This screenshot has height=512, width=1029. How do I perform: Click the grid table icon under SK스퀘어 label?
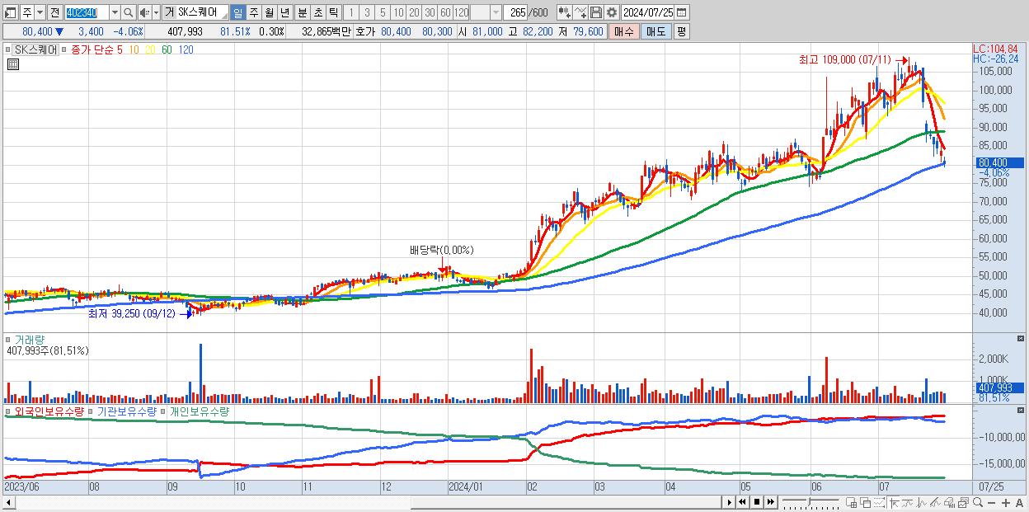pyautogui.click(x=13, y=64)
